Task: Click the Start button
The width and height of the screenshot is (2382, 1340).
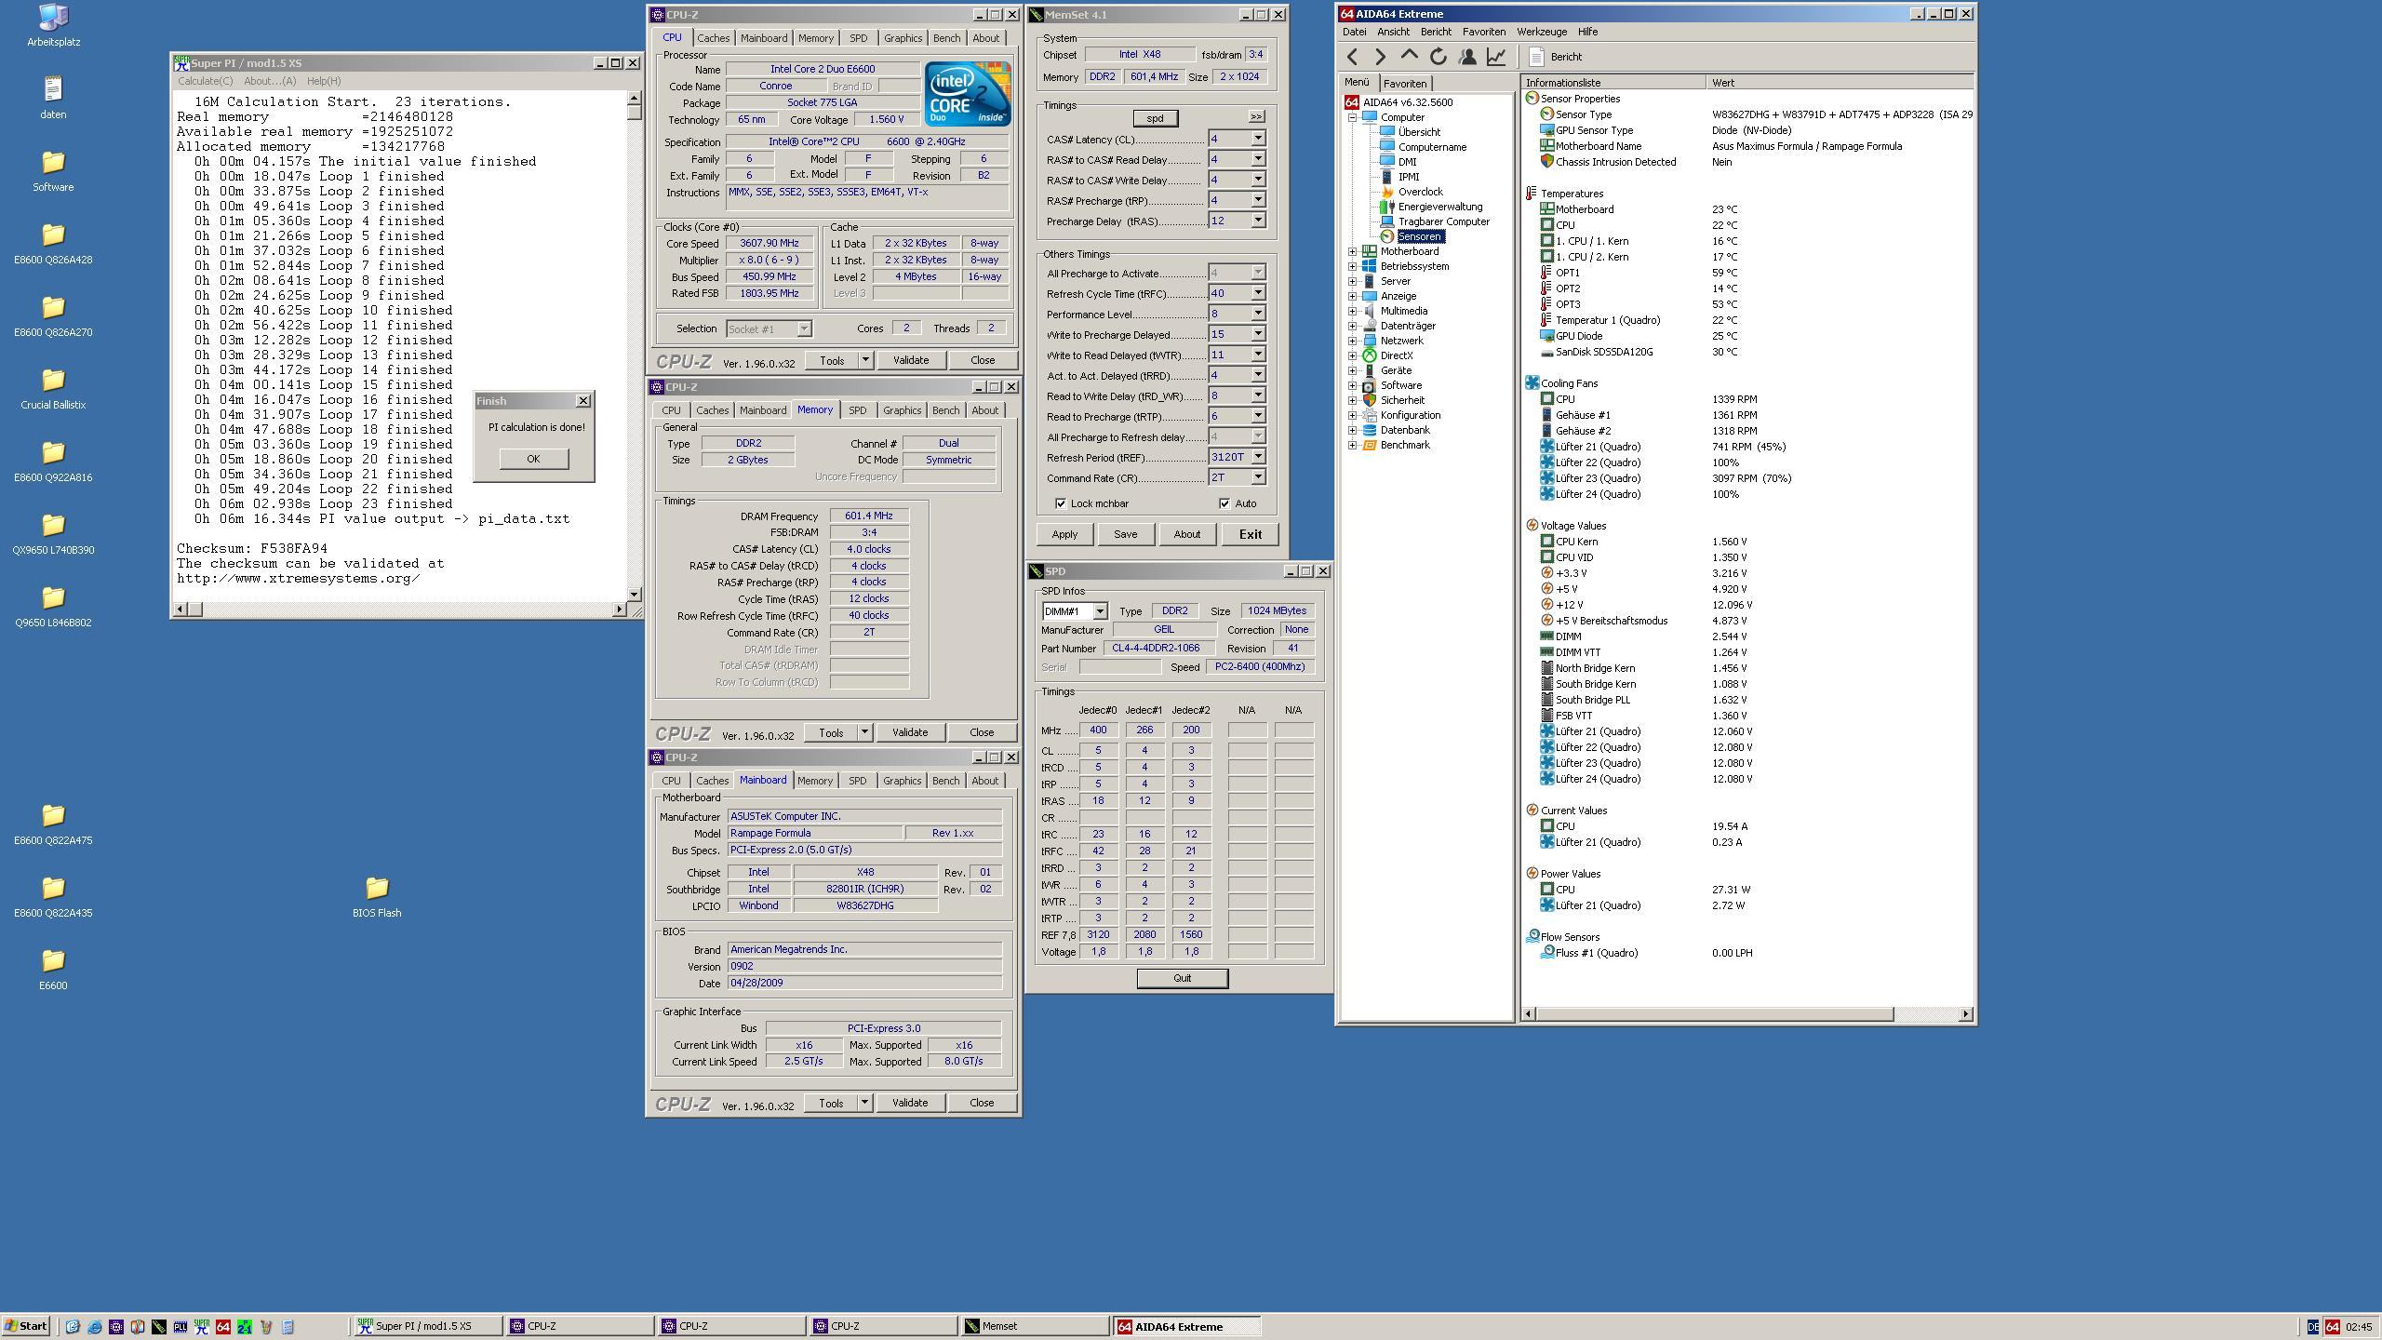Action: [x=26, y=1326]
